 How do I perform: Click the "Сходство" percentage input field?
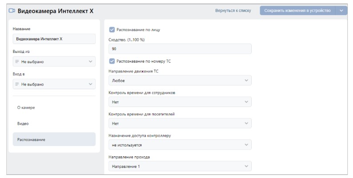coord(180,49)
